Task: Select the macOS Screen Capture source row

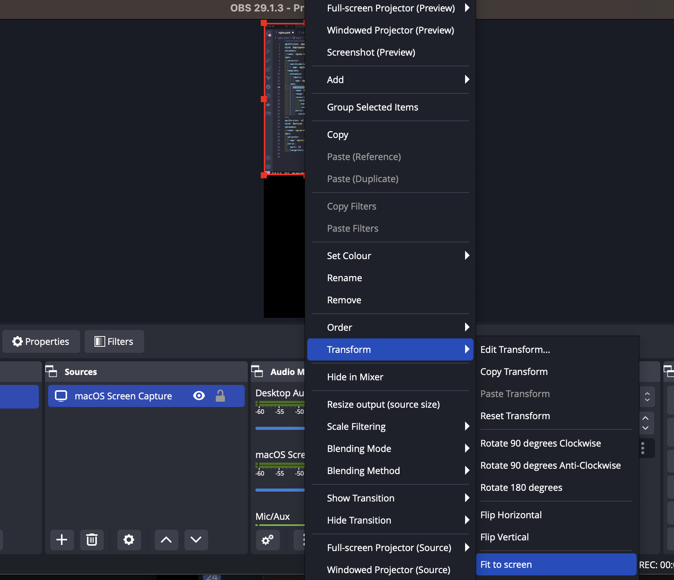Action: click(x=146, y=396)
